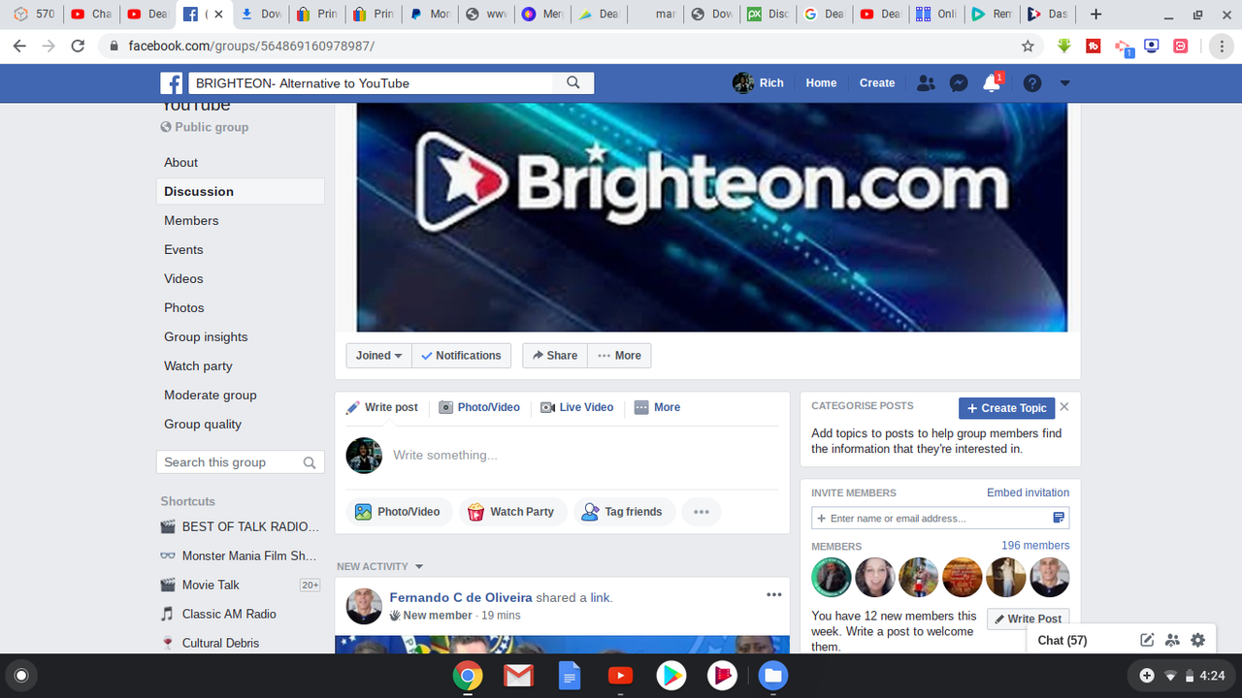This screenshot has height=698, width=1242.
Task: Click the friend requests icon
Action: [x=926, y=83]
